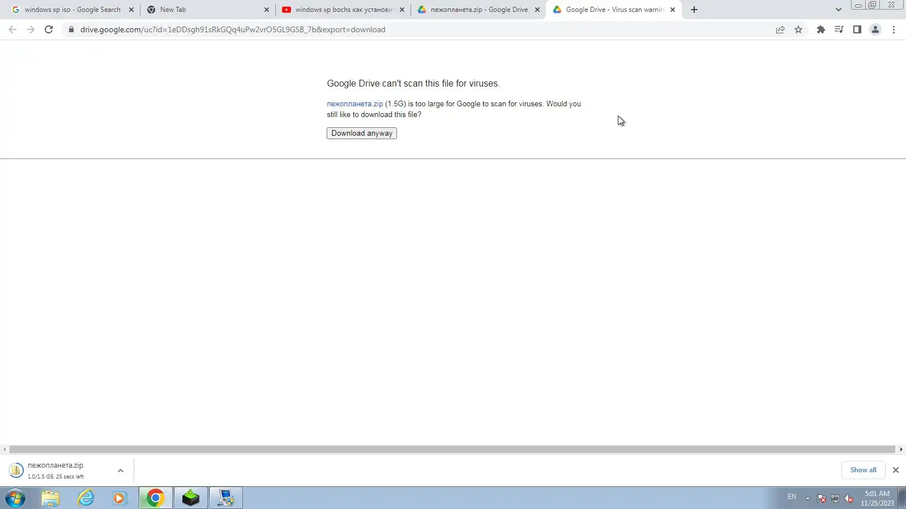The height and width of the screenshot is (509, 906).
Task: Open the green box app on taskbar
Action: click(191, 498)
